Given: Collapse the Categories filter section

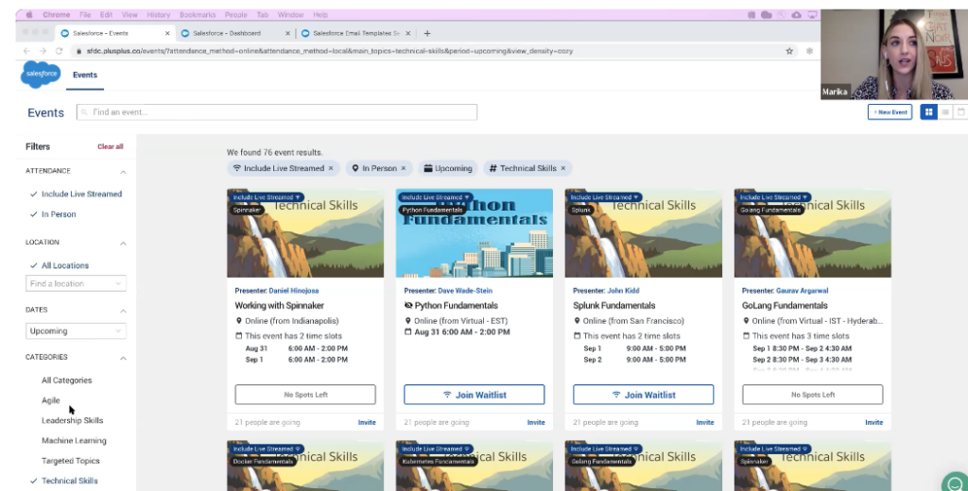Looking at the screenshot, I should click(x=123, y=358).
